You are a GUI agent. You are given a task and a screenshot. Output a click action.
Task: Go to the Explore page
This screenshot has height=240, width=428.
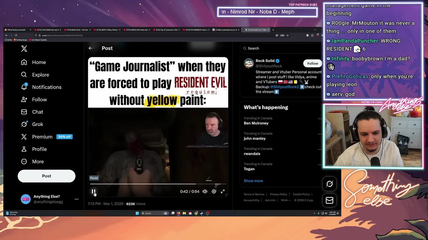point(35,75)
